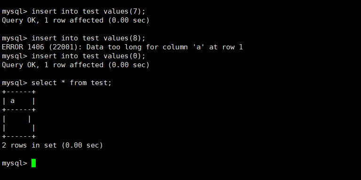Click the column header 'a' in result table
The image size is (361, 180).
[x=12, y=101]
